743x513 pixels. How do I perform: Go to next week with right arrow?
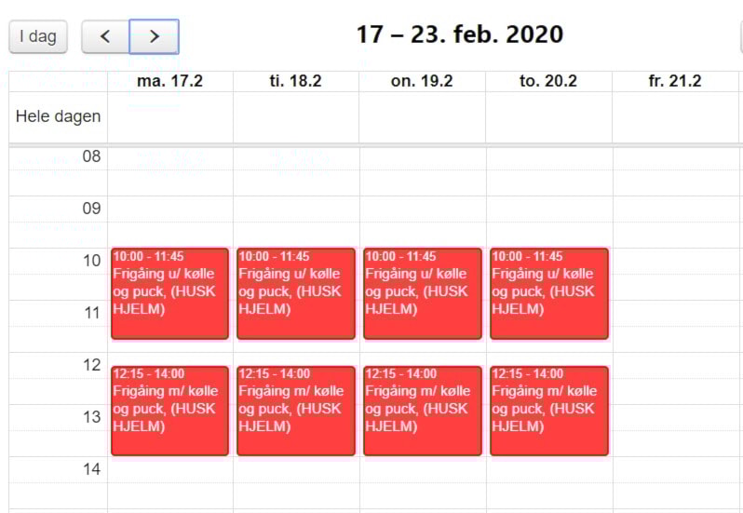point(154,36)
